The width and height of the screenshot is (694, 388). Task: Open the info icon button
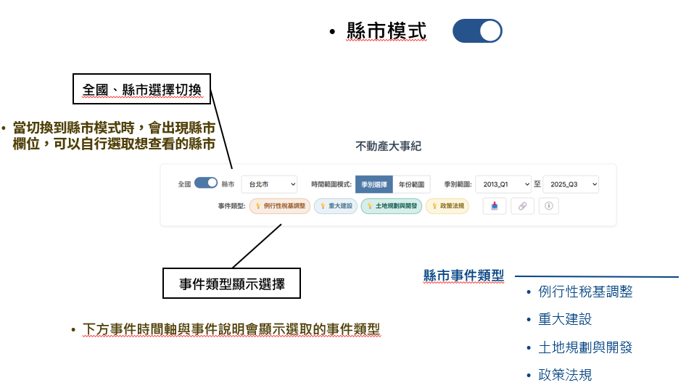click(548, 206)
